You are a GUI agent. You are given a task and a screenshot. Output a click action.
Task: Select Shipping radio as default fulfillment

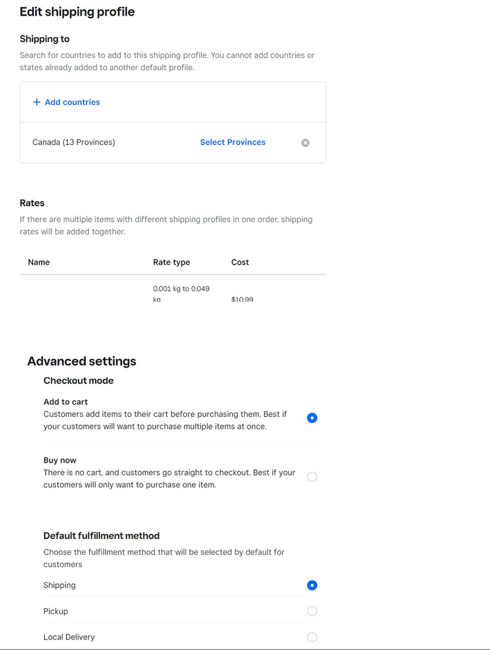(312, 586)
